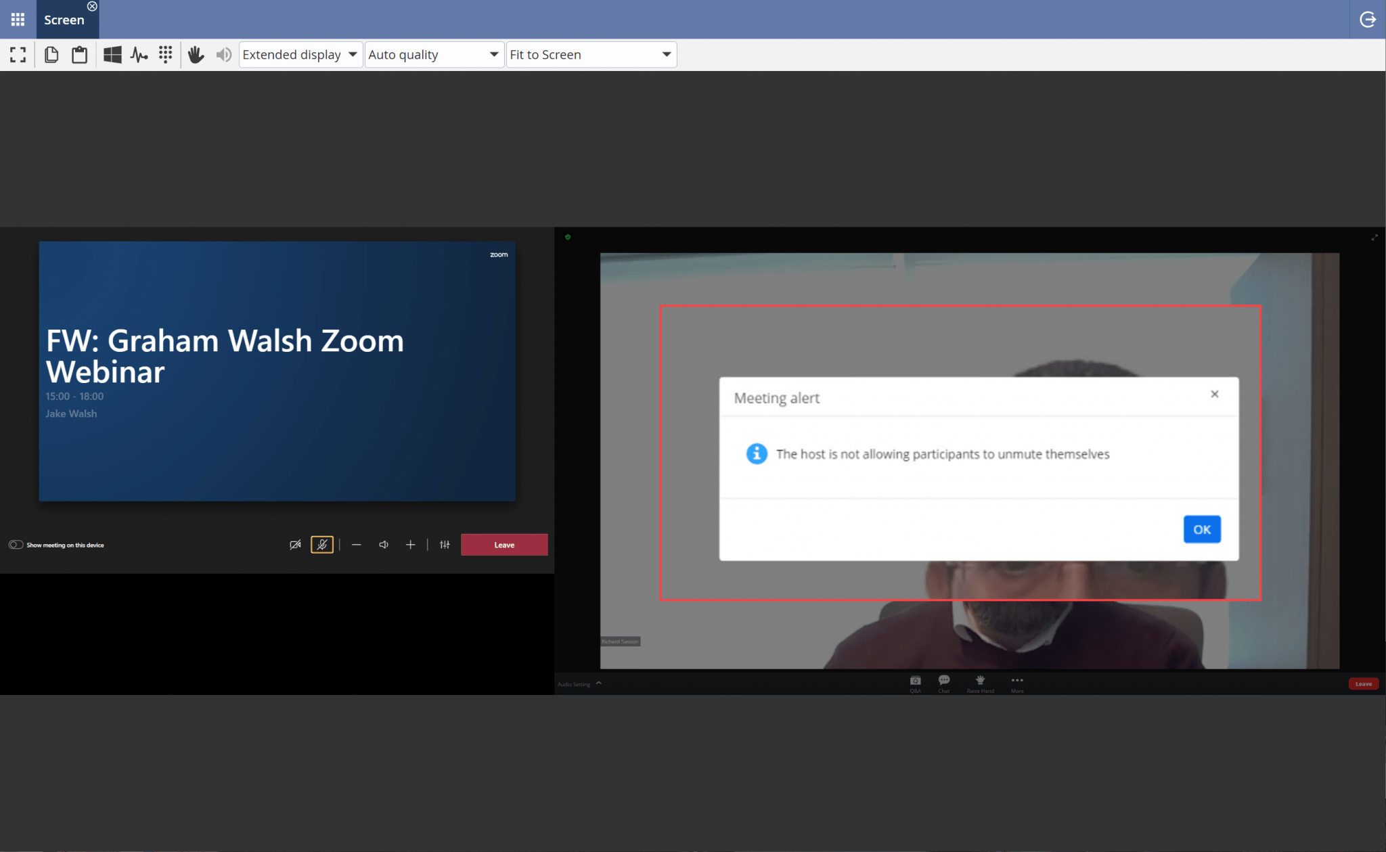Toggle the camera-off icon in room controls
The width and height of the screenshot is (1386, 852).
[x=295, y=545]
